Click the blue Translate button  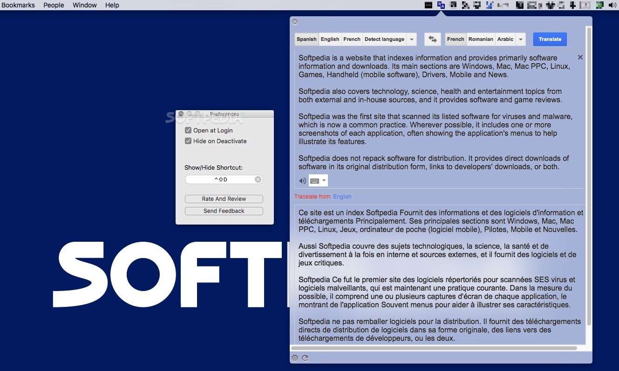point(550,39)
